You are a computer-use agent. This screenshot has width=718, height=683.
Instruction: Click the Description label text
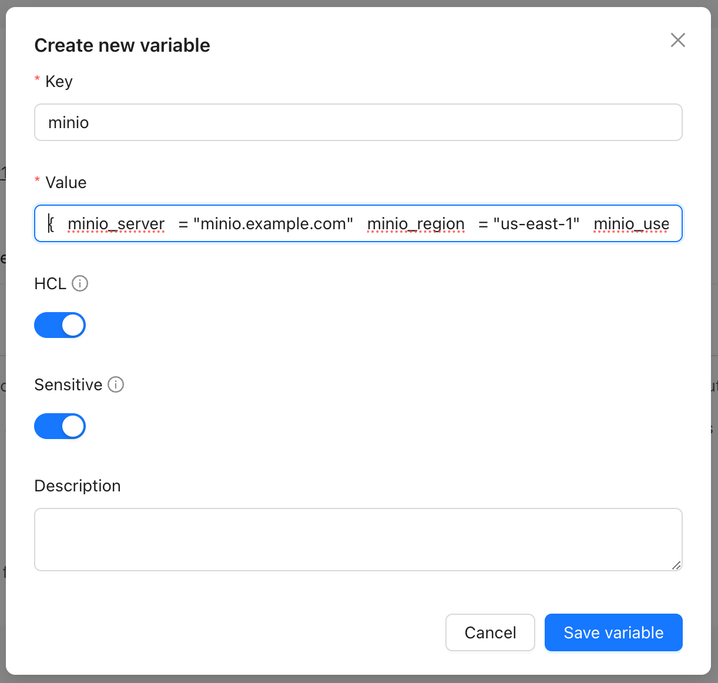[x=78, y=486]
